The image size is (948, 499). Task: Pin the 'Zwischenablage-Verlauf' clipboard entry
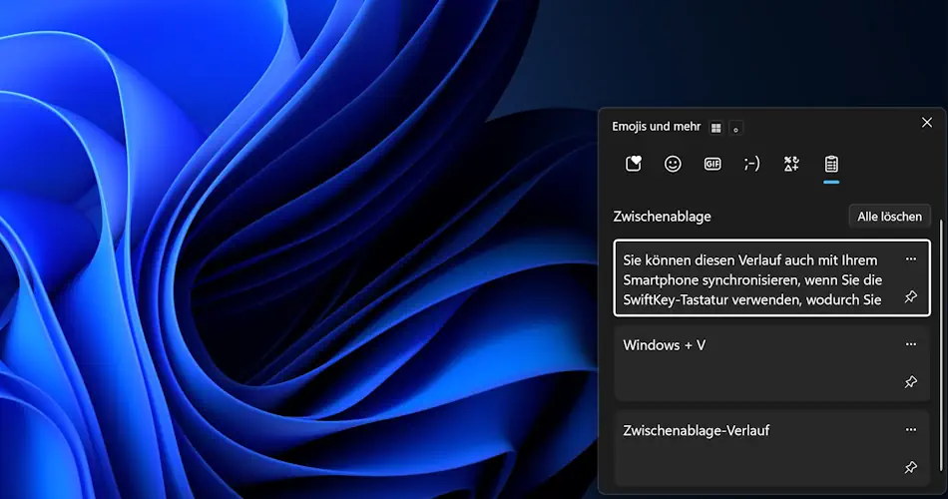pos(910,467)
